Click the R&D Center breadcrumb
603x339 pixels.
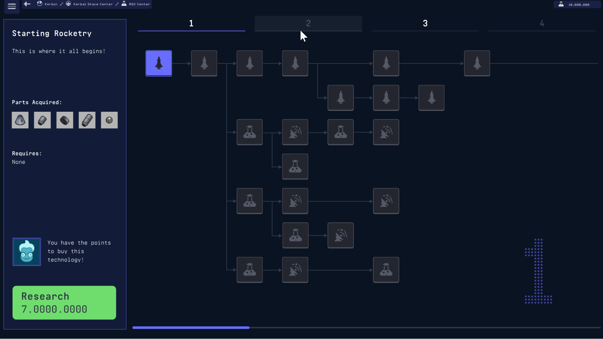click(x=136, y=4)
